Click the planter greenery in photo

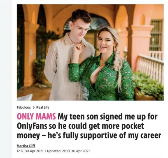point(147,84)
